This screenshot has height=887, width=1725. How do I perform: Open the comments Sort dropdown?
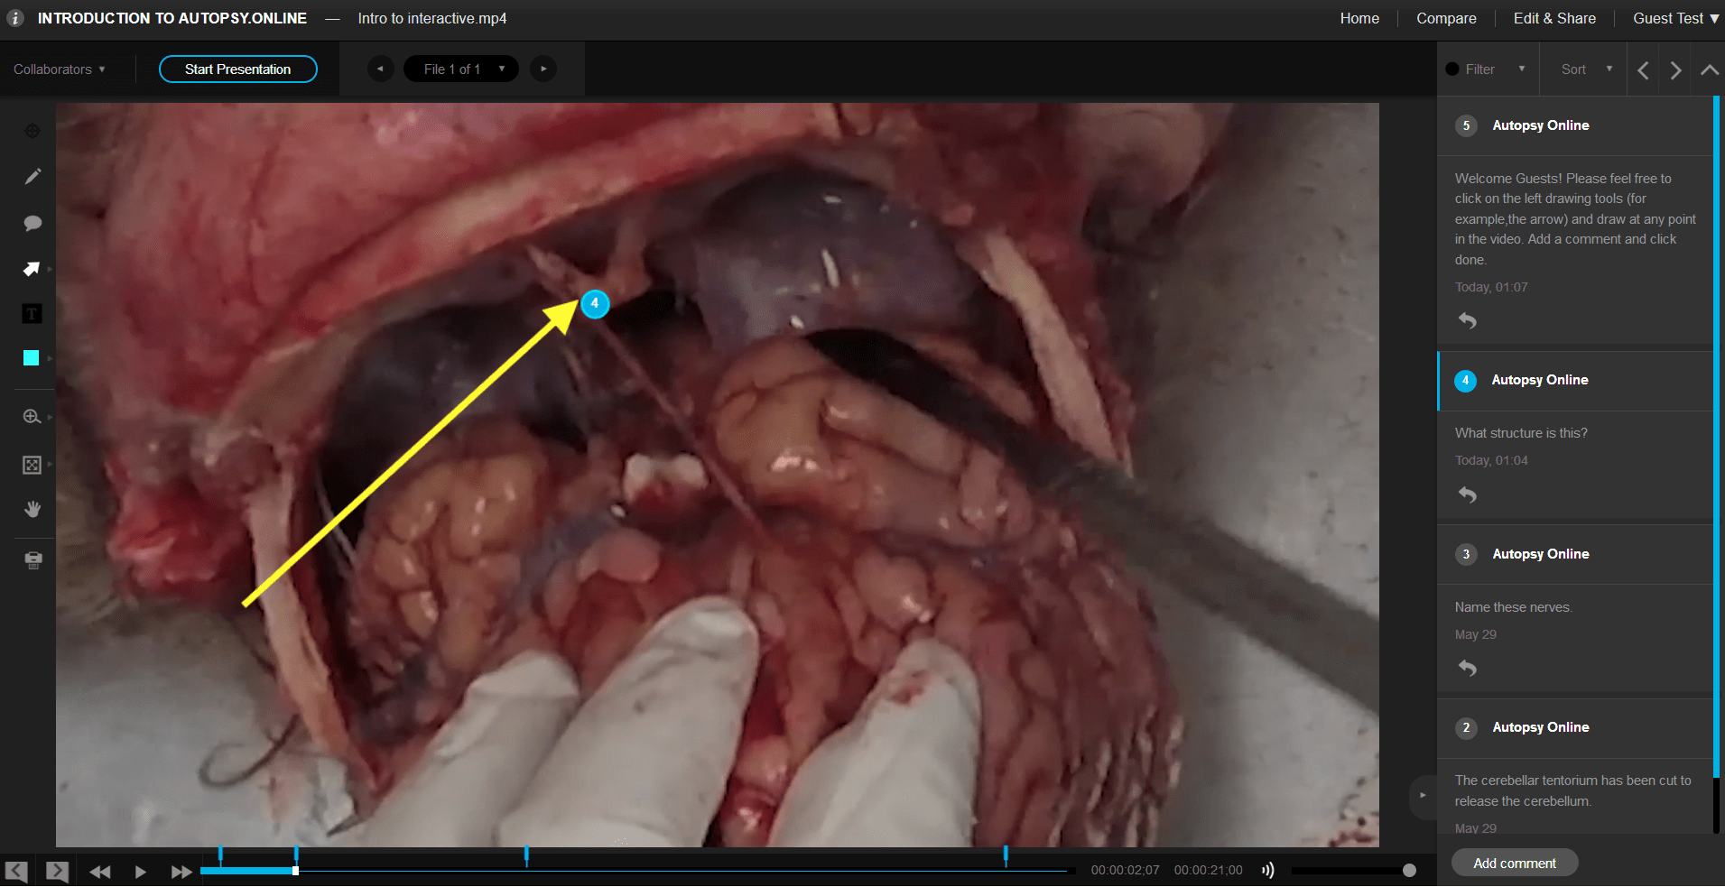click(x=1587, y=69)
